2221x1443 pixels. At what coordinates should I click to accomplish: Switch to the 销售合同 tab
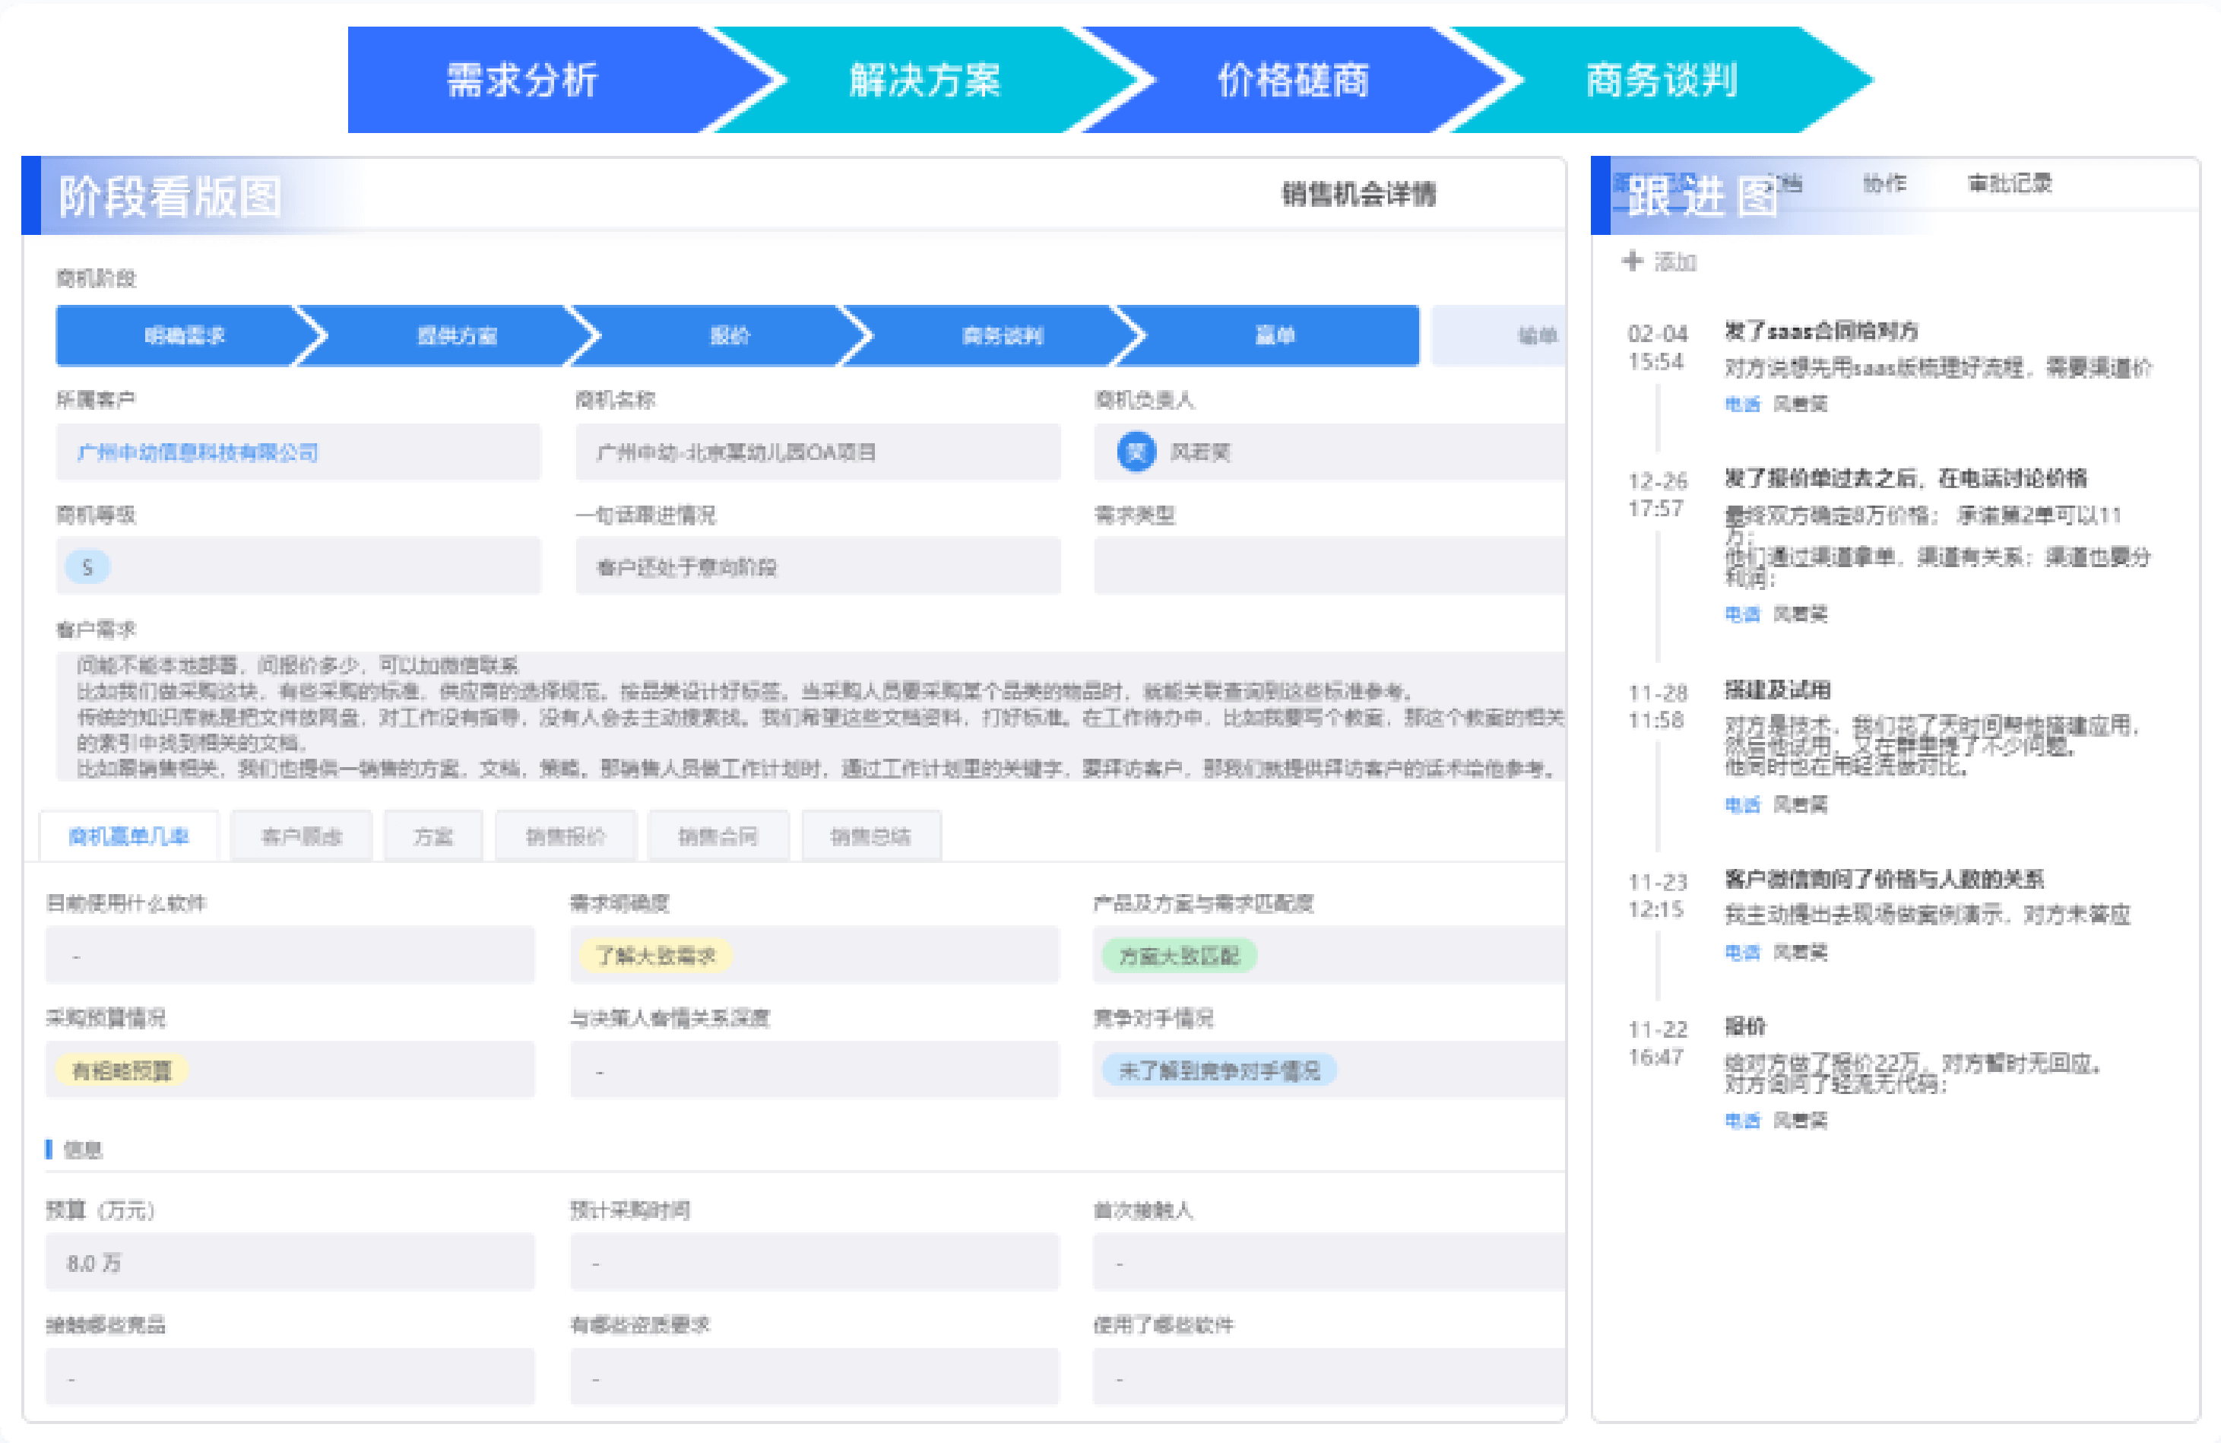718,836
